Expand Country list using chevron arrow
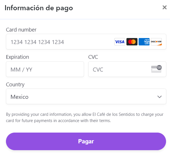This screenshot has width=170, height=155. pos(160,97)
